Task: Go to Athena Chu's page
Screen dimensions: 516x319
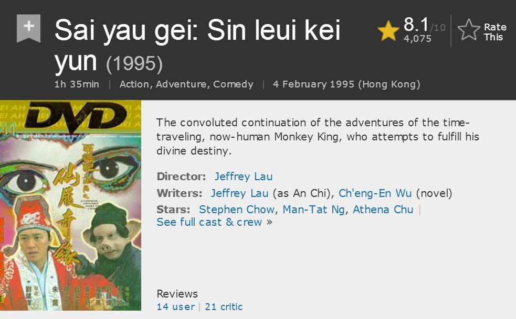Action: tap(383, 210)
